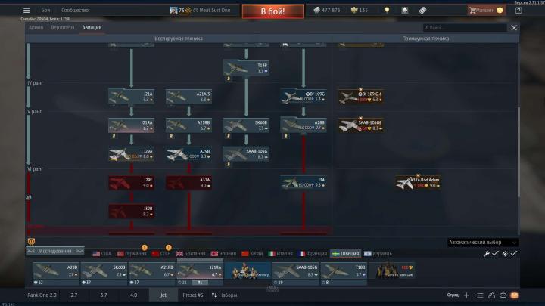Select the A28B card in research tree
The image size is (545, 306).
[304, 125]
